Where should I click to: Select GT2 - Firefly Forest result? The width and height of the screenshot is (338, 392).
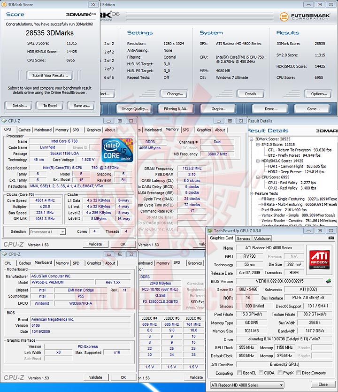[x=294, y=155]
